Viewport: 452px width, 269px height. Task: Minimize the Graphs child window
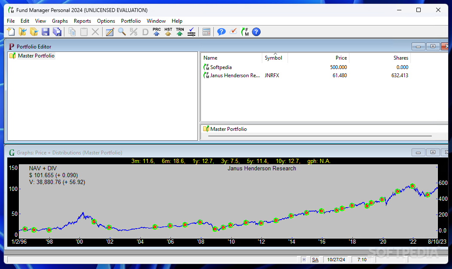click(x=418, y=152)
